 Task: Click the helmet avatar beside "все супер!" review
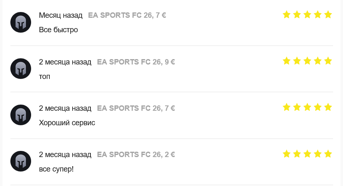point(21,161)
